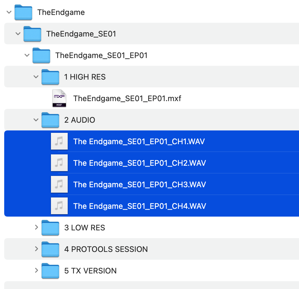Select The Endgame_SE01_EP01_CH2.WAV file name

click(140, 163)
